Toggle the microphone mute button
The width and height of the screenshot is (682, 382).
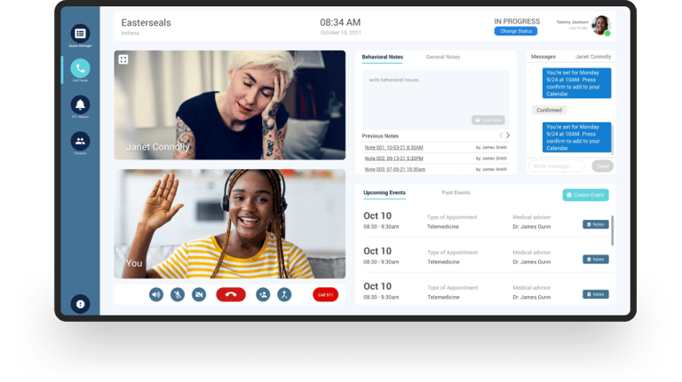(178, 295)
